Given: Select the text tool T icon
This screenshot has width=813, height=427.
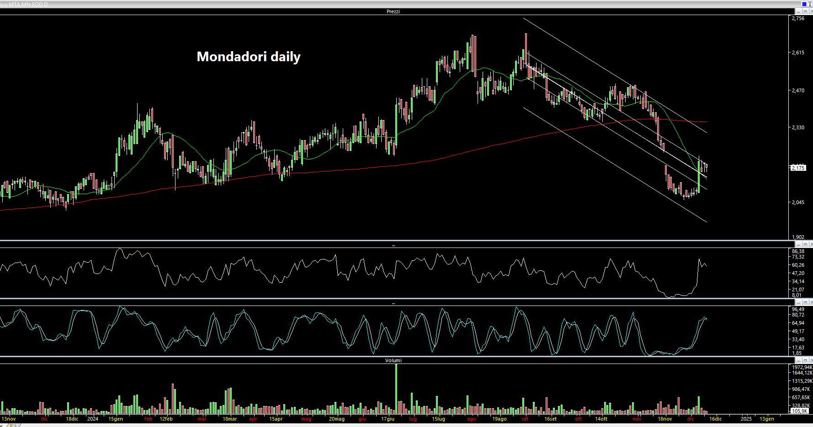Looking at the screenshot, I should point(810,4).
